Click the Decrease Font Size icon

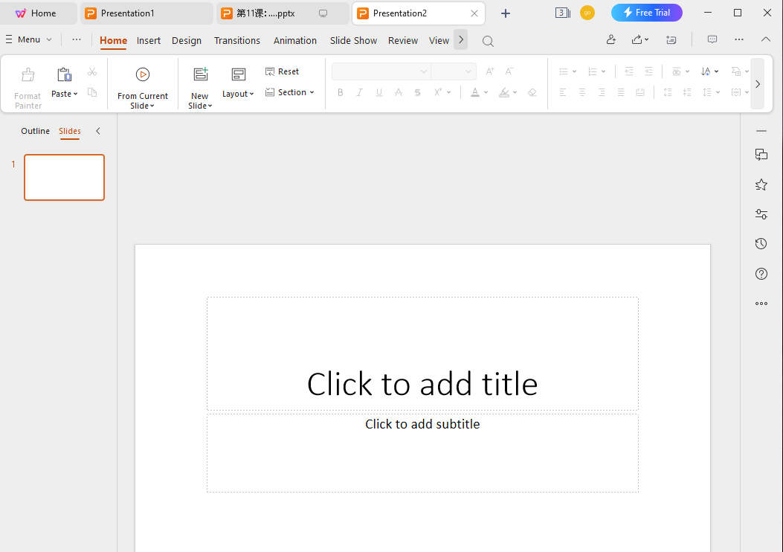pyautogui.click(x=509, y=71)
